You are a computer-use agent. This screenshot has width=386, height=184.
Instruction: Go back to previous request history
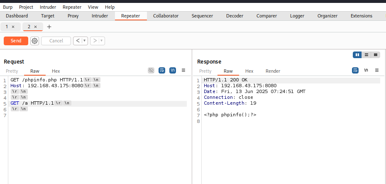coord(78,41)
